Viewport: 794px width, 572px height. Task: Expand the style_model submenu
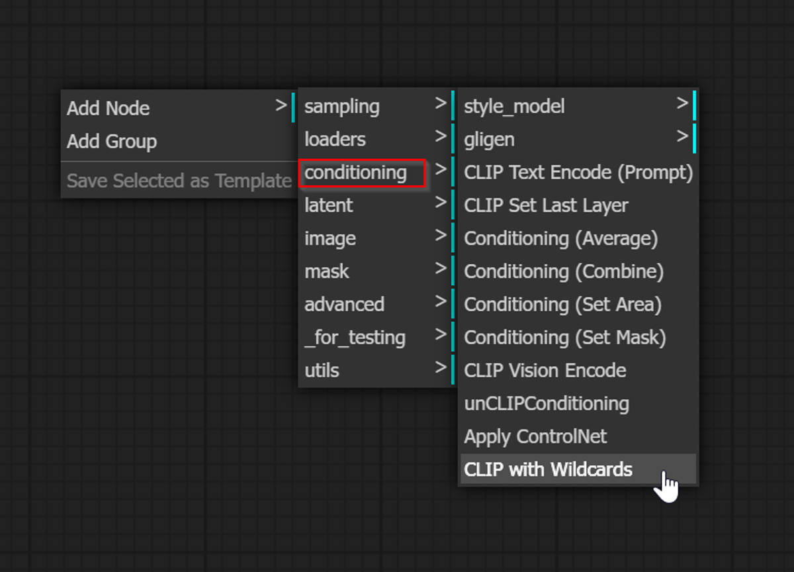pyautogui.click(x=578, y=106)
